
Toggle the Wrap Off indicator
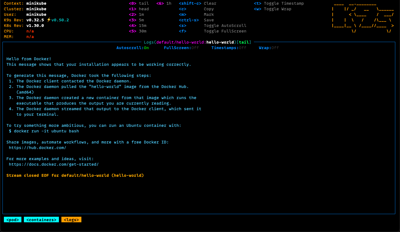[269, 48]
